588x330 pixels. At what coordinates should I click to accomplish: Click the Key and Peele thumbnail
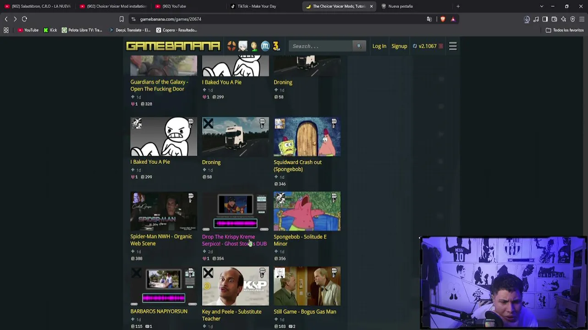tap(236, 286)
